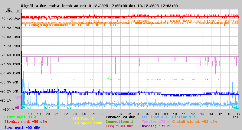Click the y-axis label '-50 100 300M'
This screenshot has width=242, height=130.
tap(11, 19)
